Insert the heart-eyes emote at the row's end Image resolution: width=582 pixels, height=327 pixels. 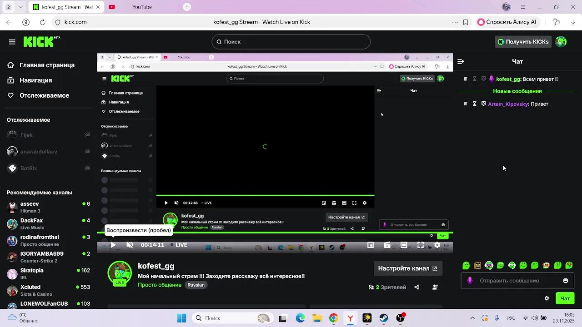click(x=569, y=265)
